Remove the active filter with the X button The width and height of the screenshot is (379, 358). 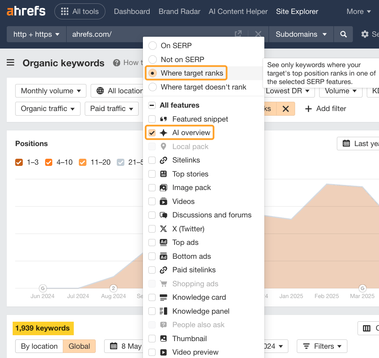(x=285, y=109)
